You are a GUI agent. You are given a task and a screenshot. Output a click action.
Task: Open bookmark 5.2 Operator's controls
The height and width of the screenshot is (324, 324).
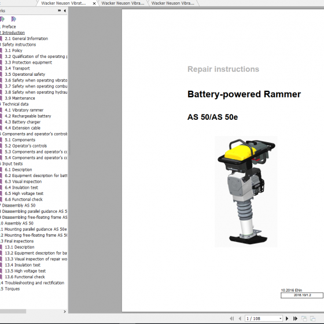pyautogui.click(x=26, y=146)
